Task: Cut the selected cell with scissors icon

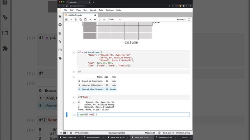Action: [x=76, y=19]
